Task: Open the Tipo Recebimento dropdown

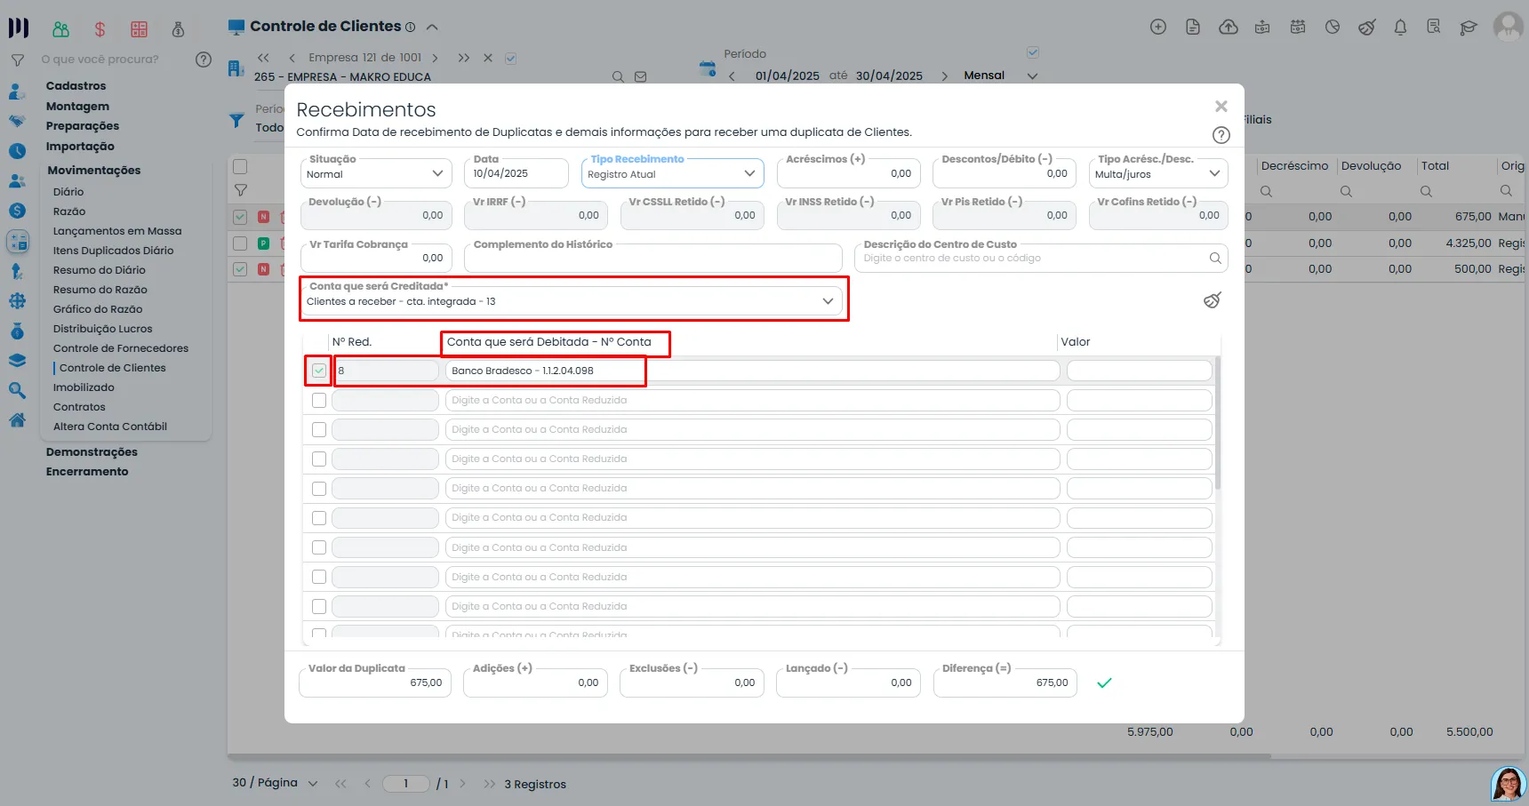Action: [x=673, y=173]
